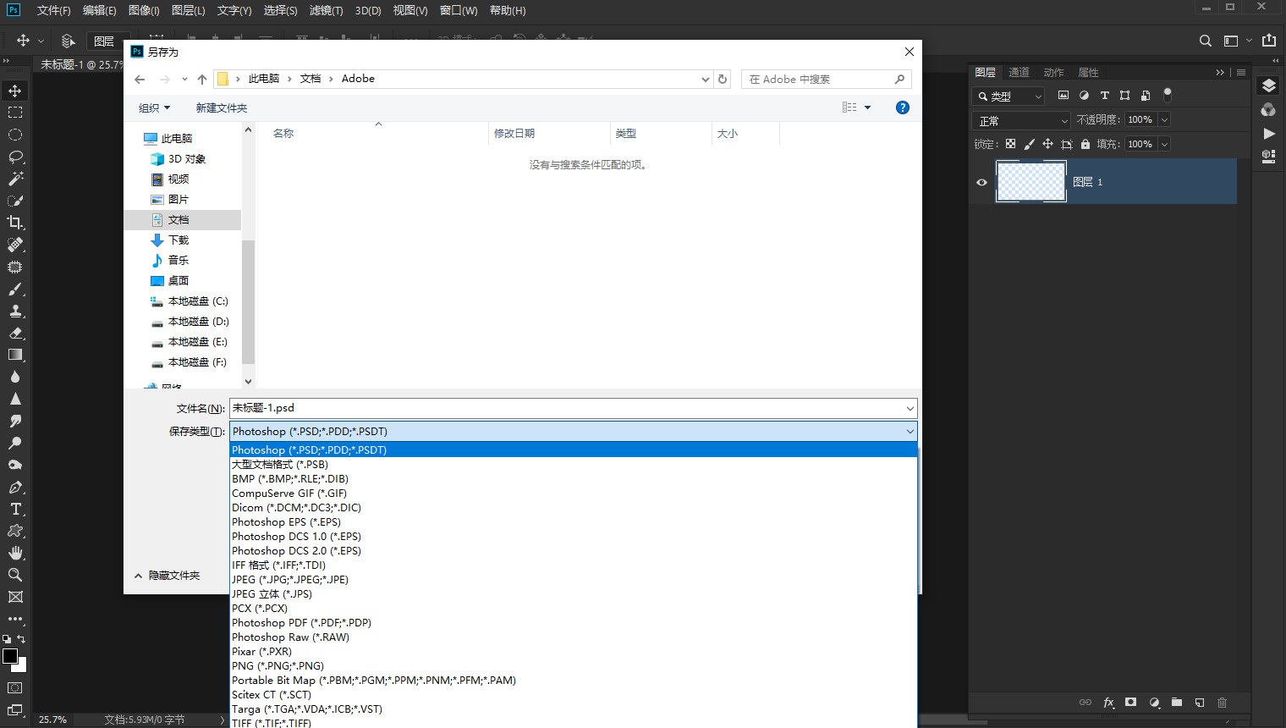Select the Pen tool

click(15, 487)
